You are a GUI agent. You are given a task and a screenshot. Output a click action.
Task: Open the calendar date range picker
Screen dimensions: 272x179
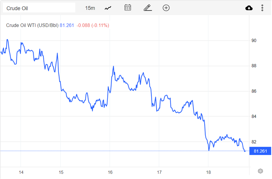pyautogui.click(x=128, y=8)
